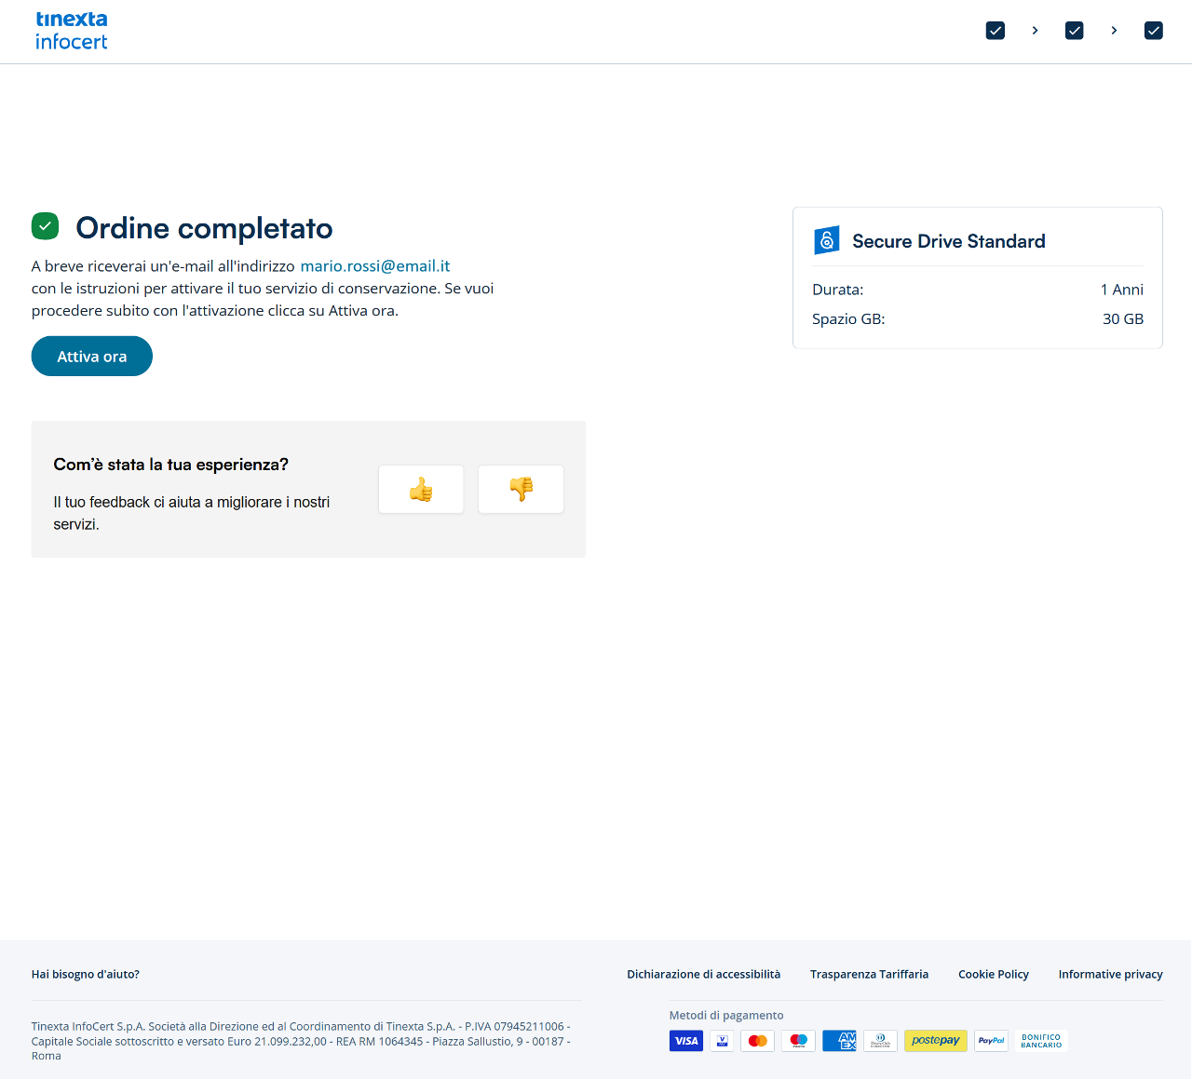
Task: Click the Tinexta Infocert logo
Action: 71,31
